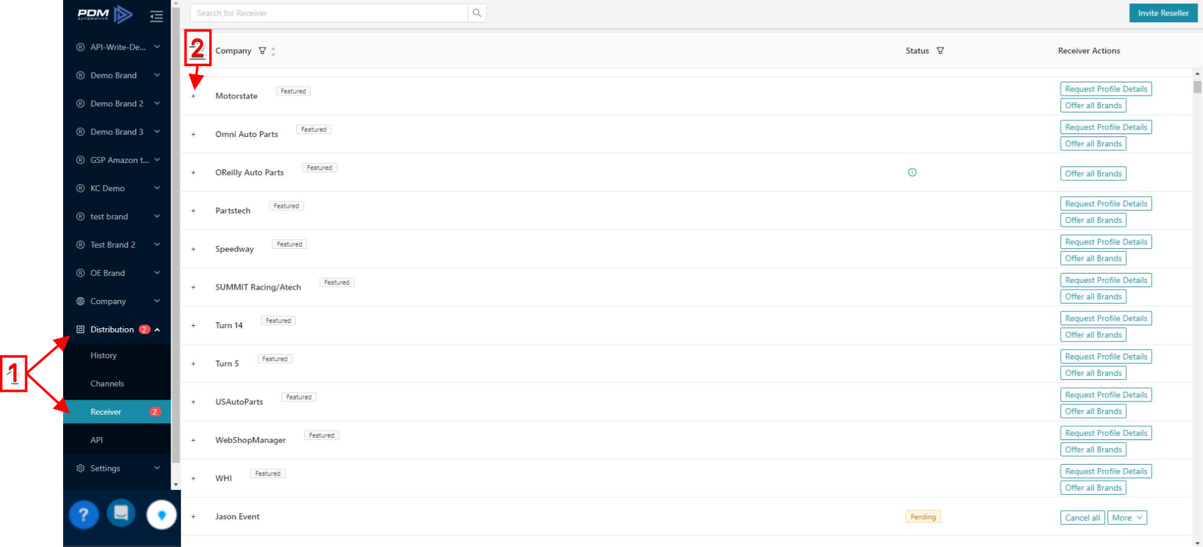Image resolution: width=1203 pixels, height=547 pixels.
Task: Click the red badge on Receiver
Action: (x=155, y=412)
